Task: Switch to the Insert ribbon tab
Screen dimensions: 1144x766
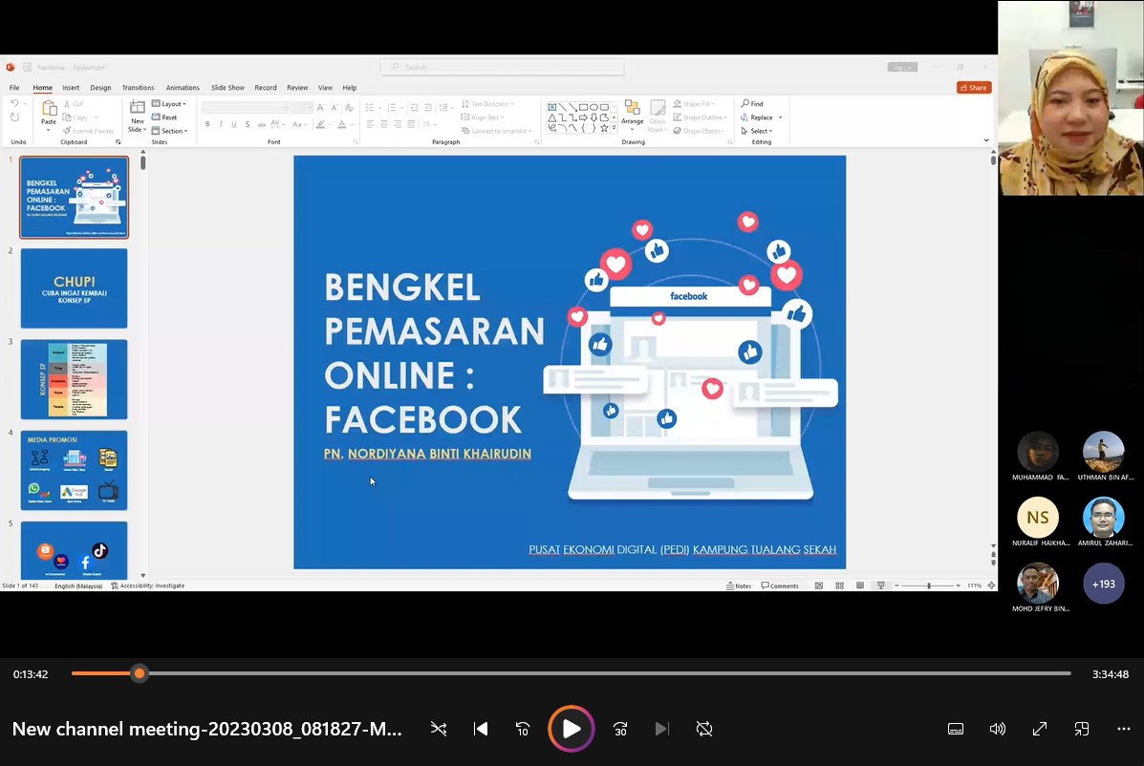Action: [x=71, y=88]
